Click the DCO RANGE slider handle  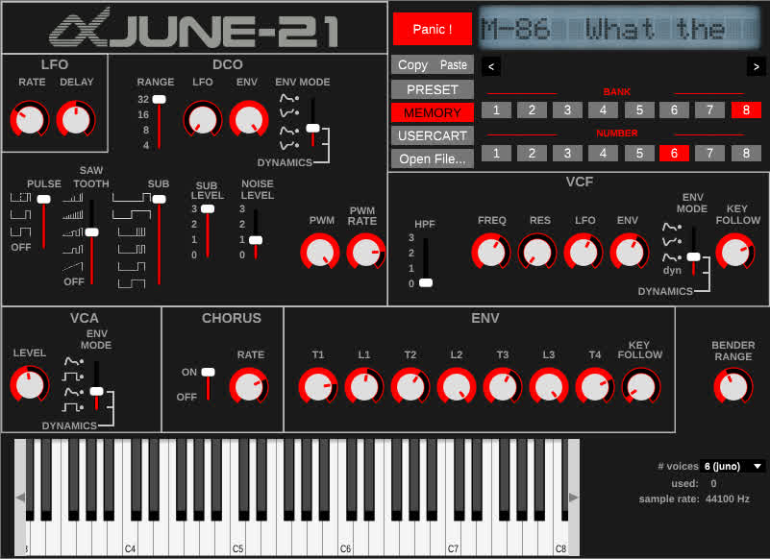[x=160, y=99]
